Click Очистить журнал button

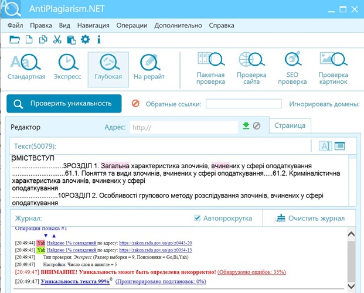pyautogui.click(x=309, y=218)
